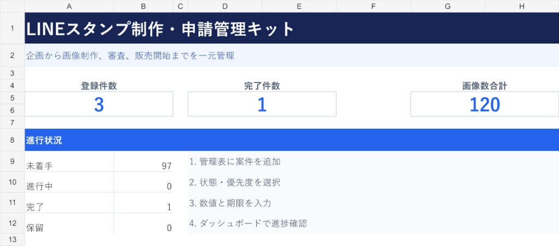Select row 4 header
Screen dimensions: 559x246
click(13, 86)
